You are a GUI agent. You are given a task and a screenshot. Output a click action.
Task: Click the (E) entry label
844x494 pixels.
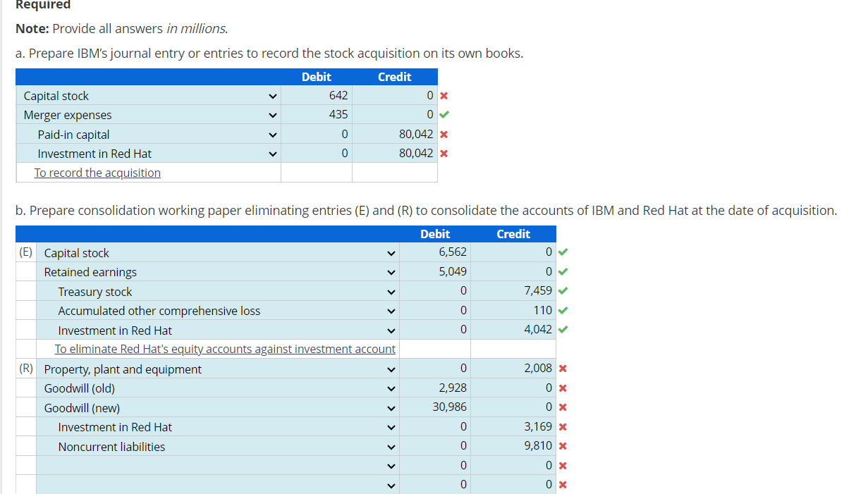(x=26, y=252)
